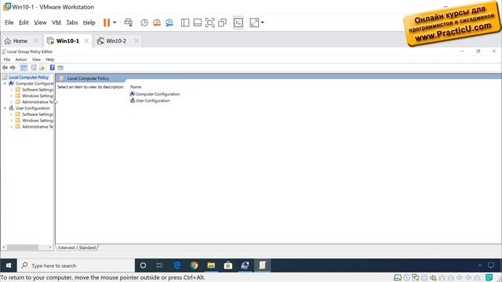Image resolution: width=502 pixels, height=282 pixels.
Task: Open Cortana from the taskbar
Action: [x=143, y=266]
